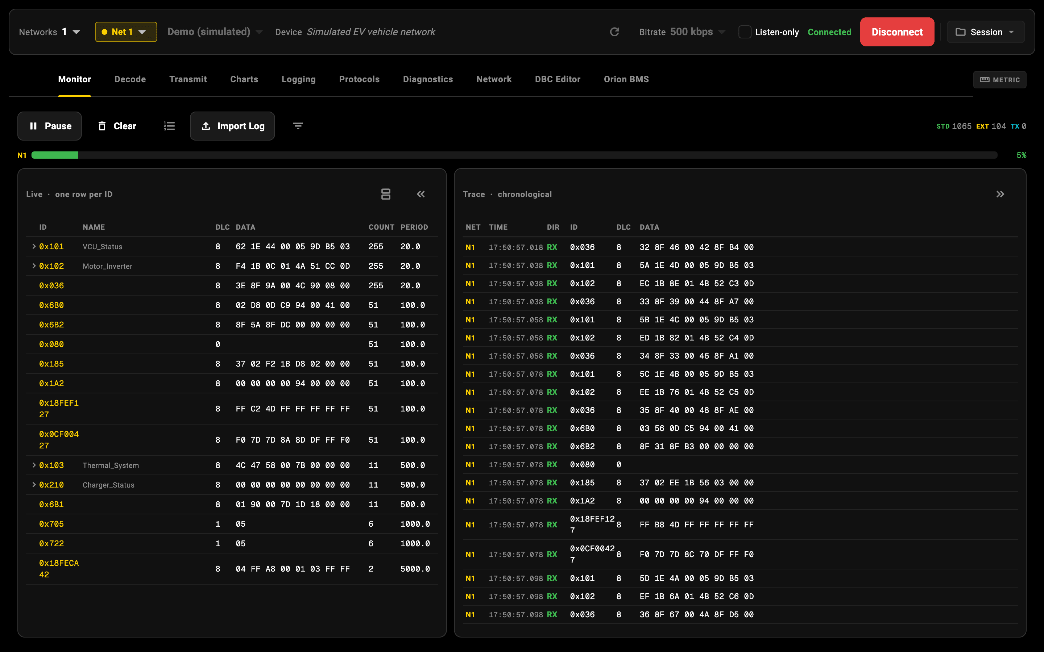1044x652 pixels.
Task: Select the 0x722 row
Action: 232,543
